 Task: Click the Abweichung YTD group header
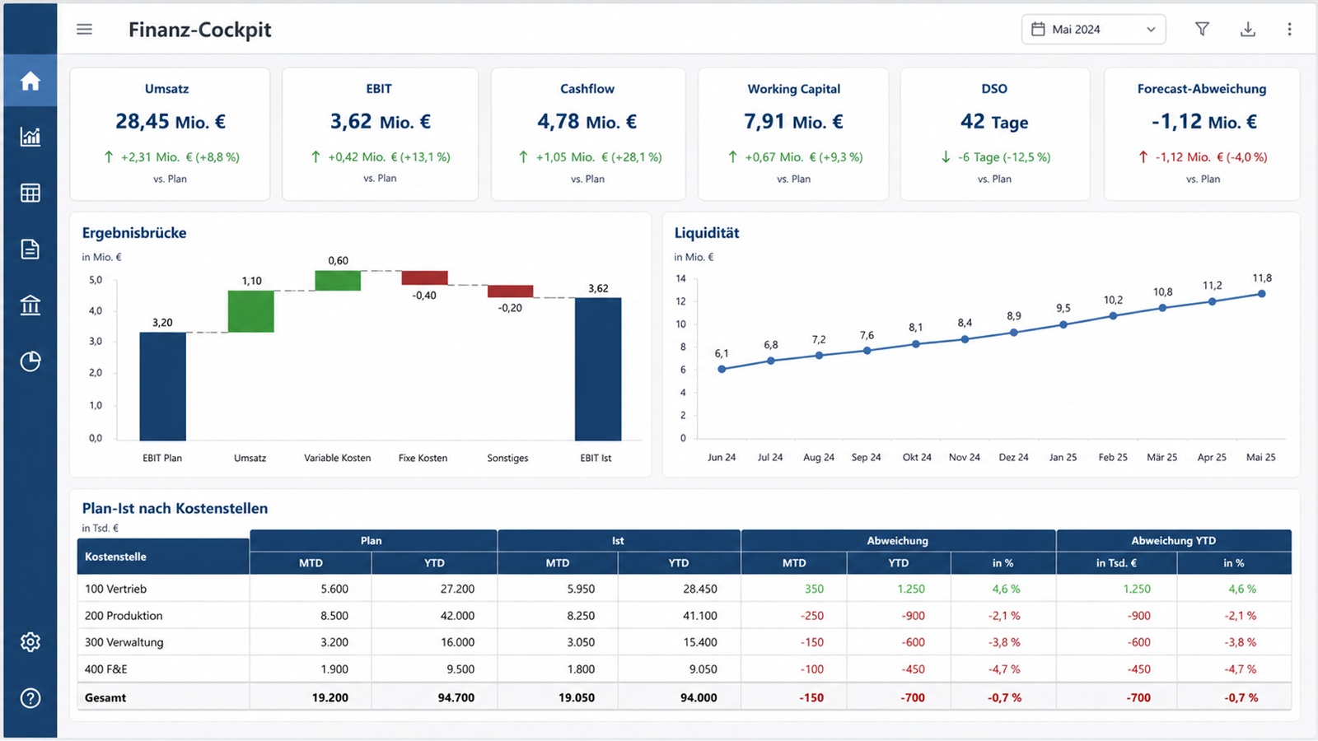(x=1174, y=540)
